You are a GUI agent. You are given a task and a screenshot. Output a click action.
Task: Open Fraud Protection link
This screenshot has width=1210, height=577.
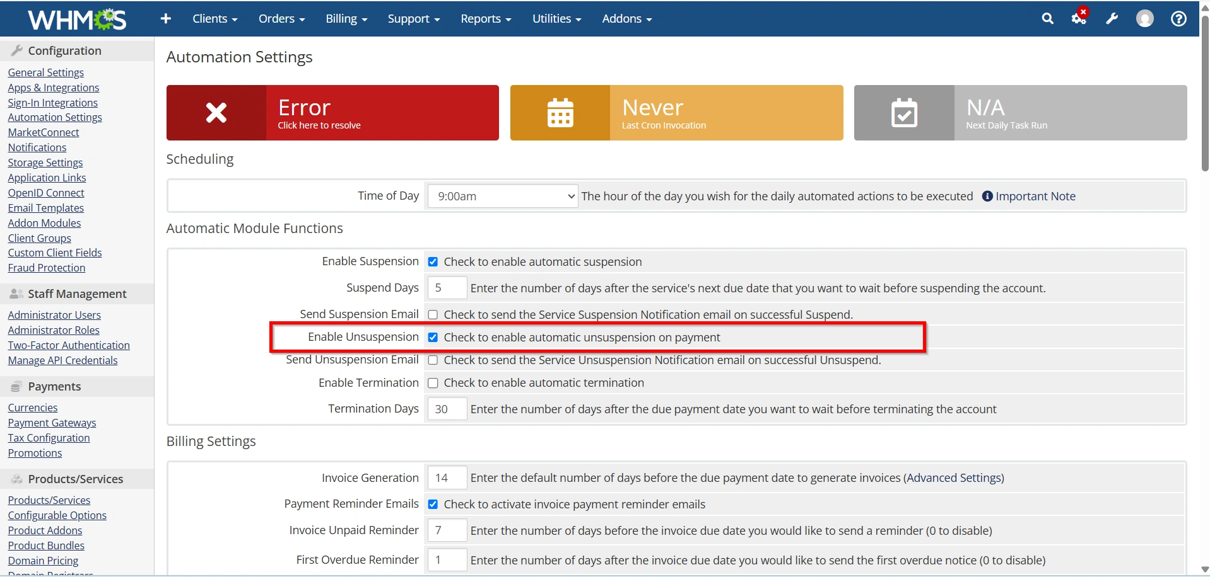tap(46, 268)
